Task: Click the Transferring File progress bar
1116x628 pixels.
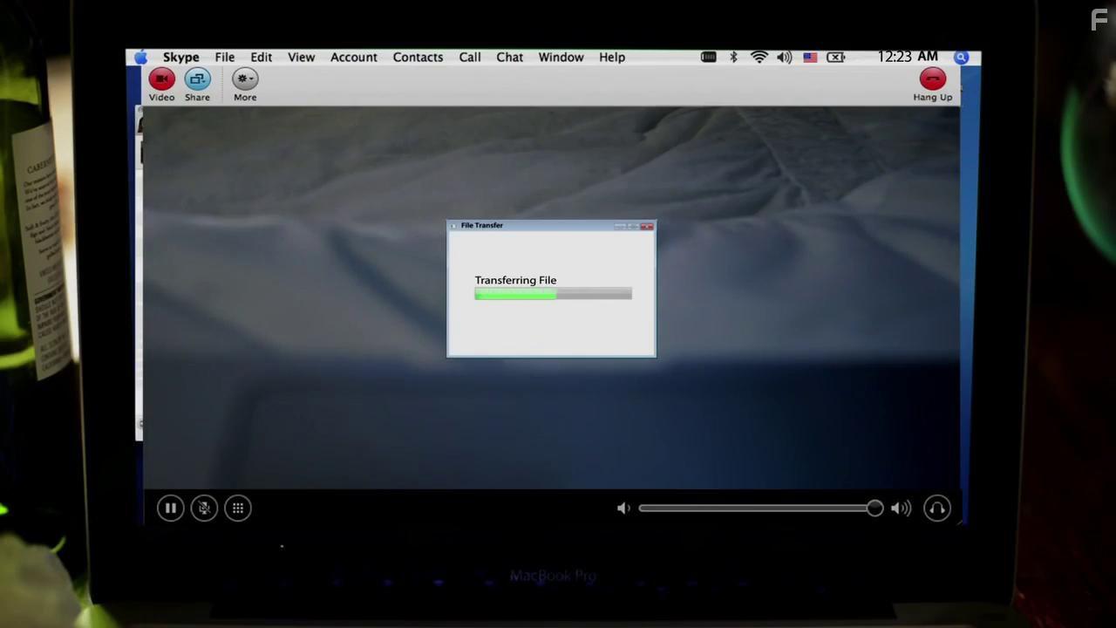Action: pos(553,295)
